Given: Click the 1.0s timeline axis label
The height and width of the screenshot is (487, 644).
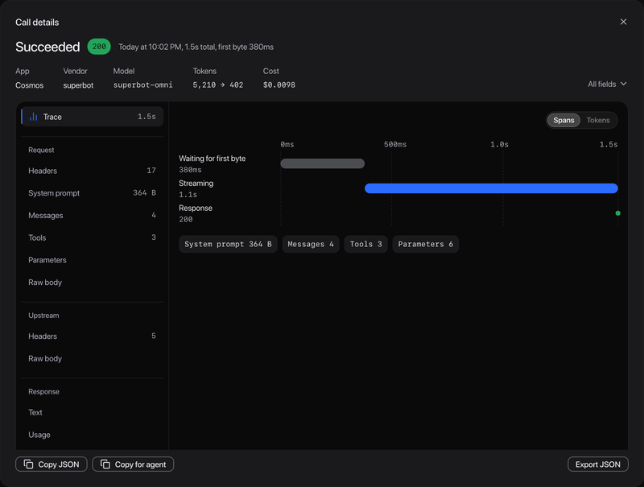Looking at the screenshot, I should click(499, 145).
